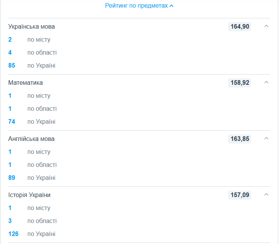Click rank 74 по Україні for Математика
The height and width of the screenshot is (244, 279).
click(x=12, y=121)
